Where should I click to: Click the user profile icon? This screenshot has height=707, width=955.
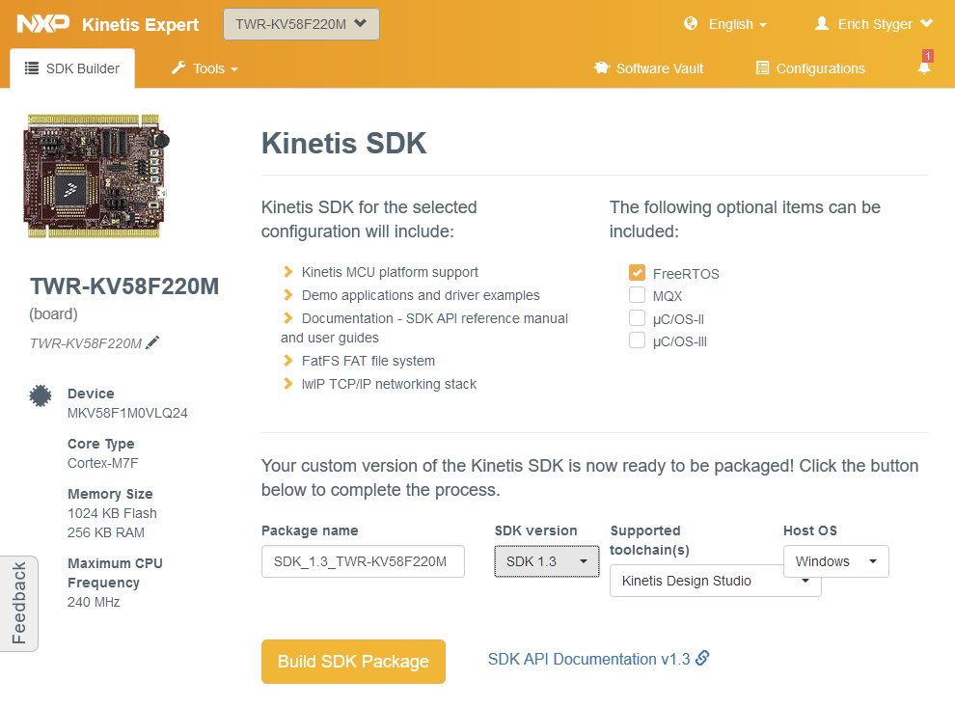(x=822, y=24)
